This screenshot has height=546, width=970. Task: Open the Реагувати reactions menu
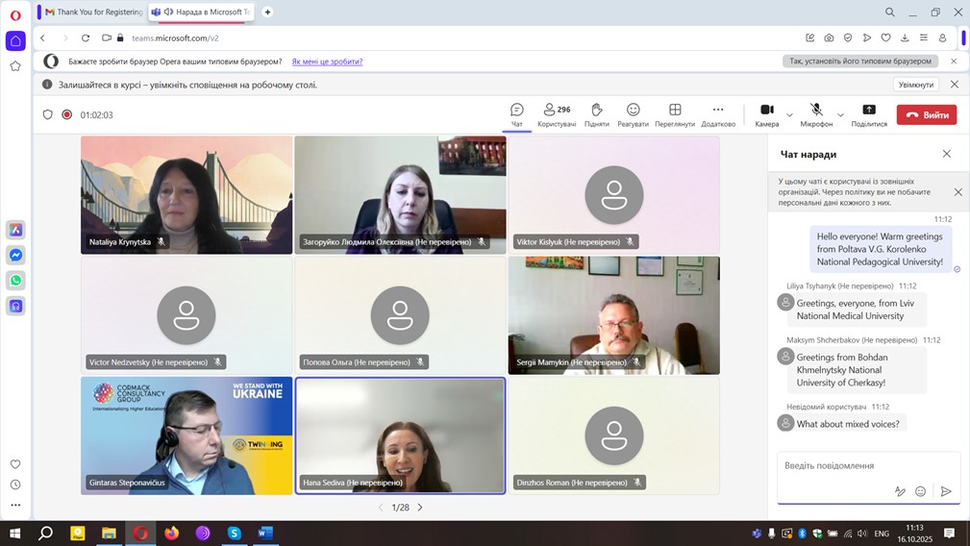point(633,114)
